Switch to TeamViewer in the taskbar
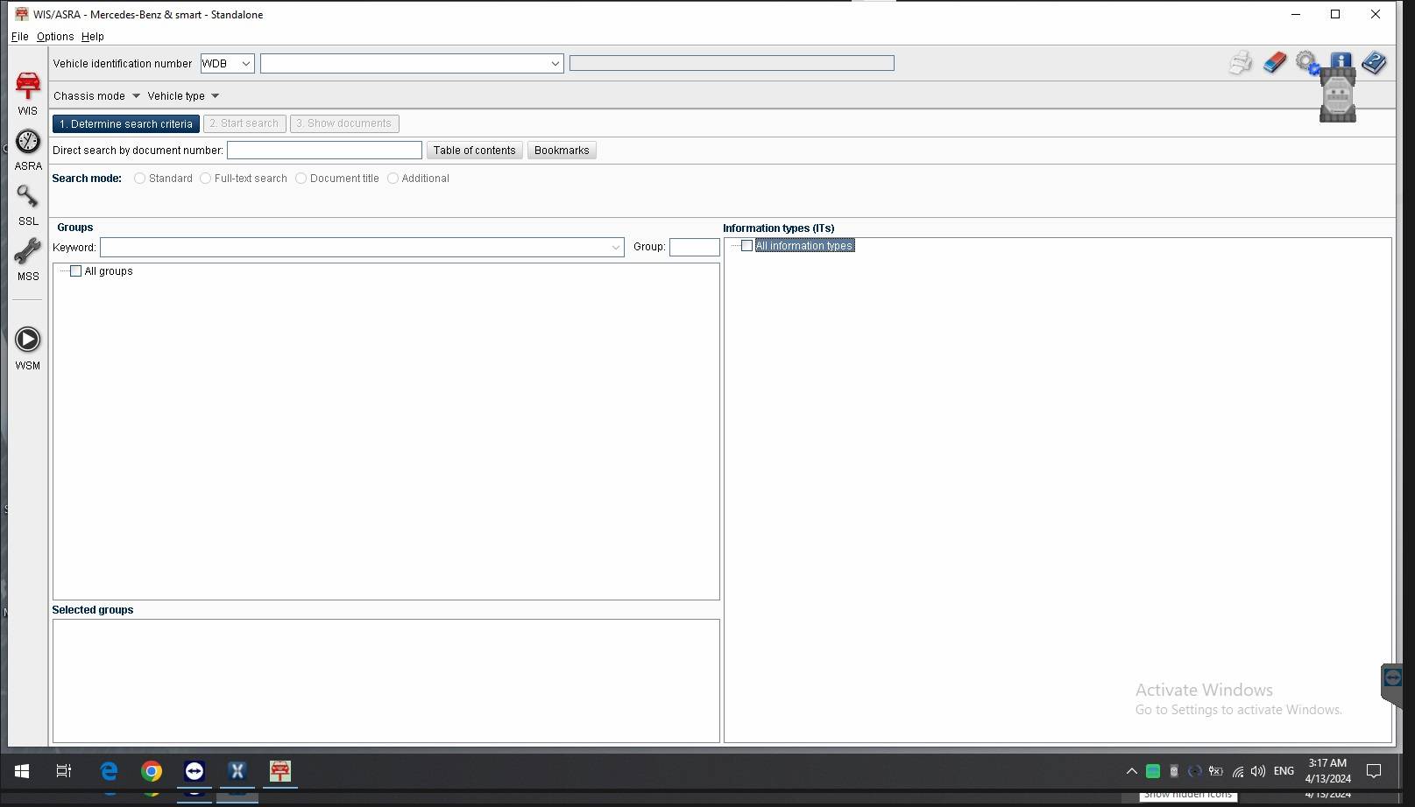 point(195,771)
